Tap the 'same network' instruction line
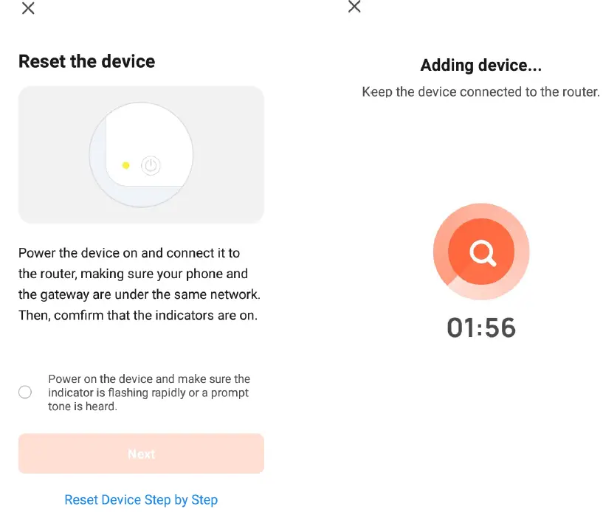 [x=139, y=294]
